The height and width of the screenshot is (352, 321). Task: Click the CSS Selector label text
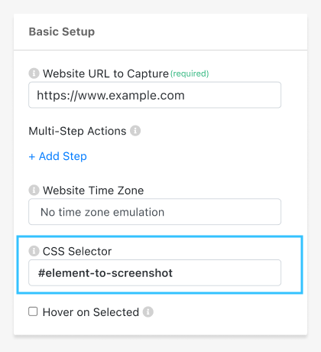(x=77, y=251)
